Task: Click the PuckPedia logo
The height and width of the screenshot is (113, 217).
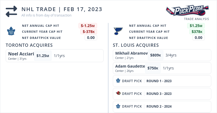Action: click(187, 11)
